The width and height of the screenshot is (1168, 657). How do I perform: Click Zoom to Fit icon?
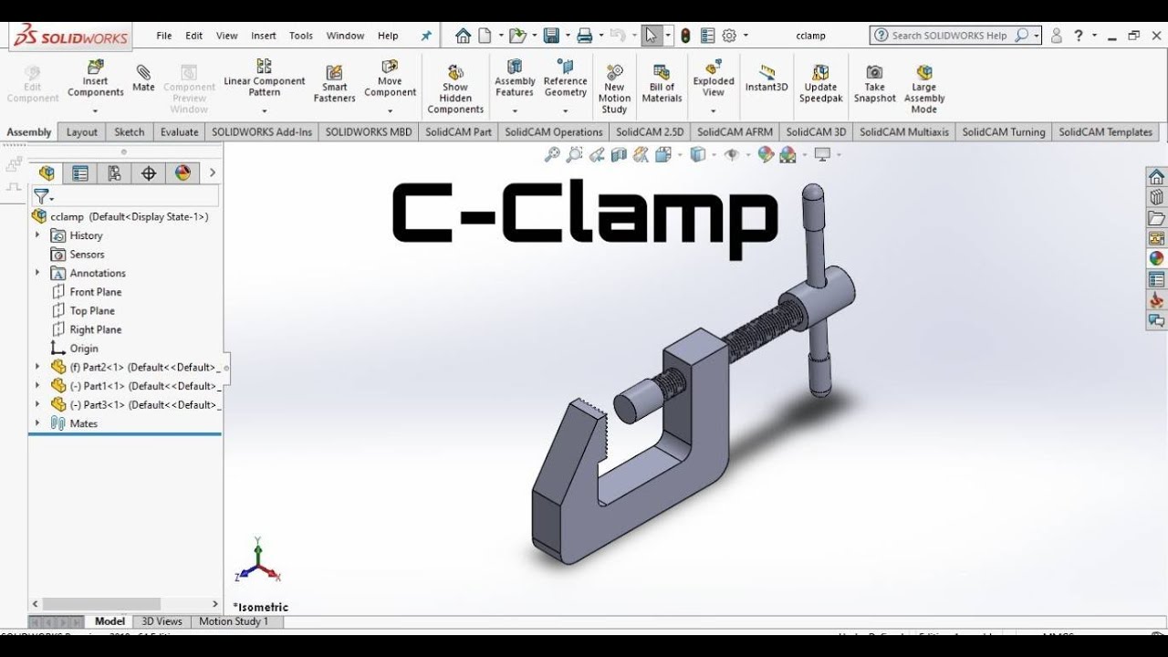click(552, 155)
